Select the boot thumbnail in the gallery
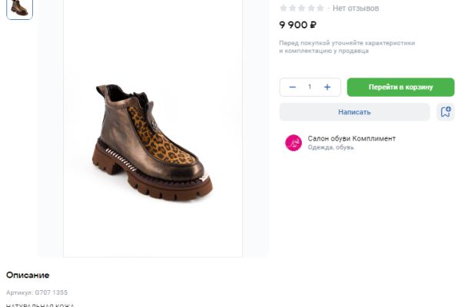This screenshot has height=307, width=461. tap(19, 8)
